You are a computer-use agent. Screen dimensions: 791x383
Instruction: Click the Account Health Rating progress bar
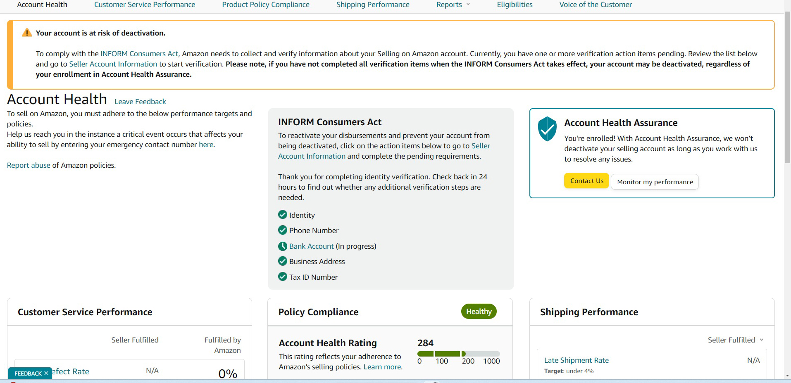point(458,354)
